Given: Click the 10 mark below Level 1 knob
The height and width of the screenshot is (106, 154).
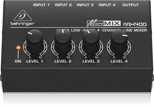Looking at the screenshot, I should tap(40, 57).
